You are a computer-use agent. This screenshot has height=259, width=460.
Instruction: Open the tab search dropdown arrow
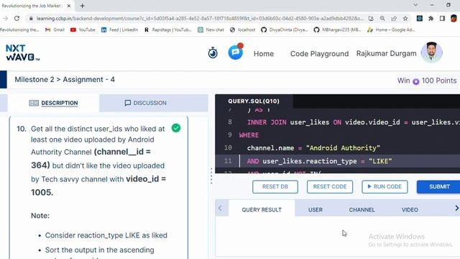tap(415, 5)
